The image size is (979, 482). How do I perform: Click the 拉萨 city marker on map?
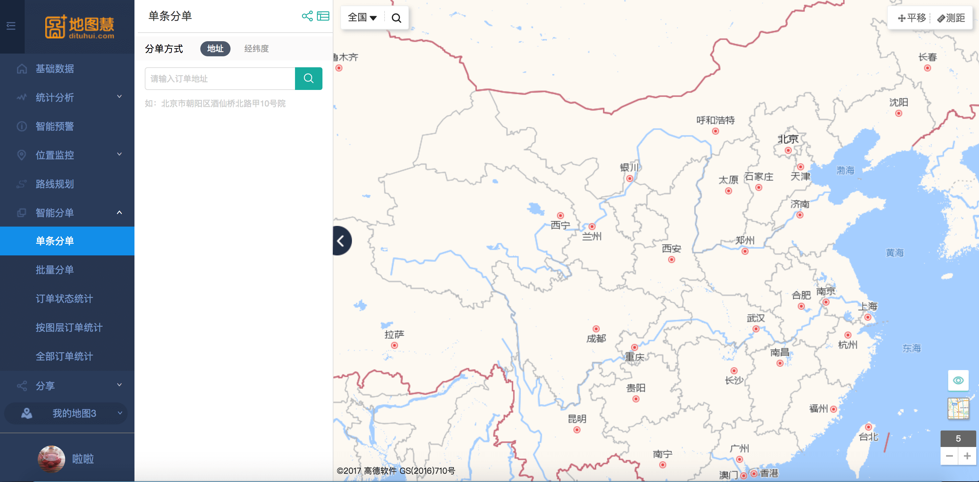[394, 345]
